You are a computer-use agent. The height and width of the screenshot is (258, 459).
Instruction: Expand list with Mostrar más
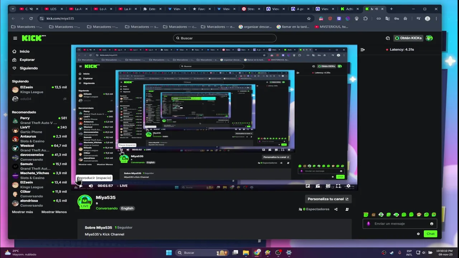pyautogui.click(x=22, y=212)
